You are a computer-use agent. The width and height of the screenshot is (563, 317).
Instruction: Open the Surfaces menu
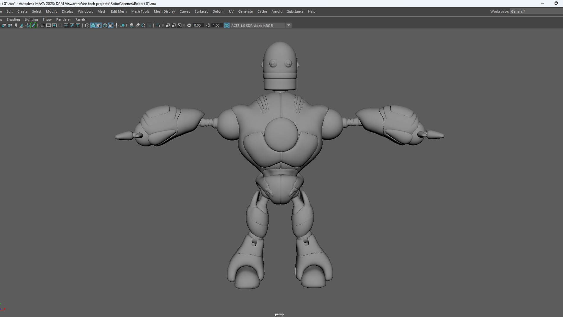[x=201, y=11]
